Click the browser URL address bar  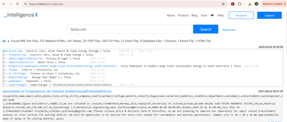[x=124, y=4]
